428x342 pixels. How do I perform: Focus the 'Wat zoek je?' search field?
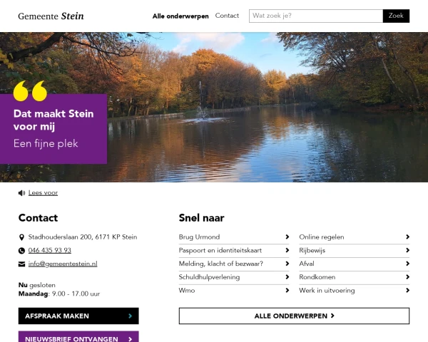click(x=316, y=16)
